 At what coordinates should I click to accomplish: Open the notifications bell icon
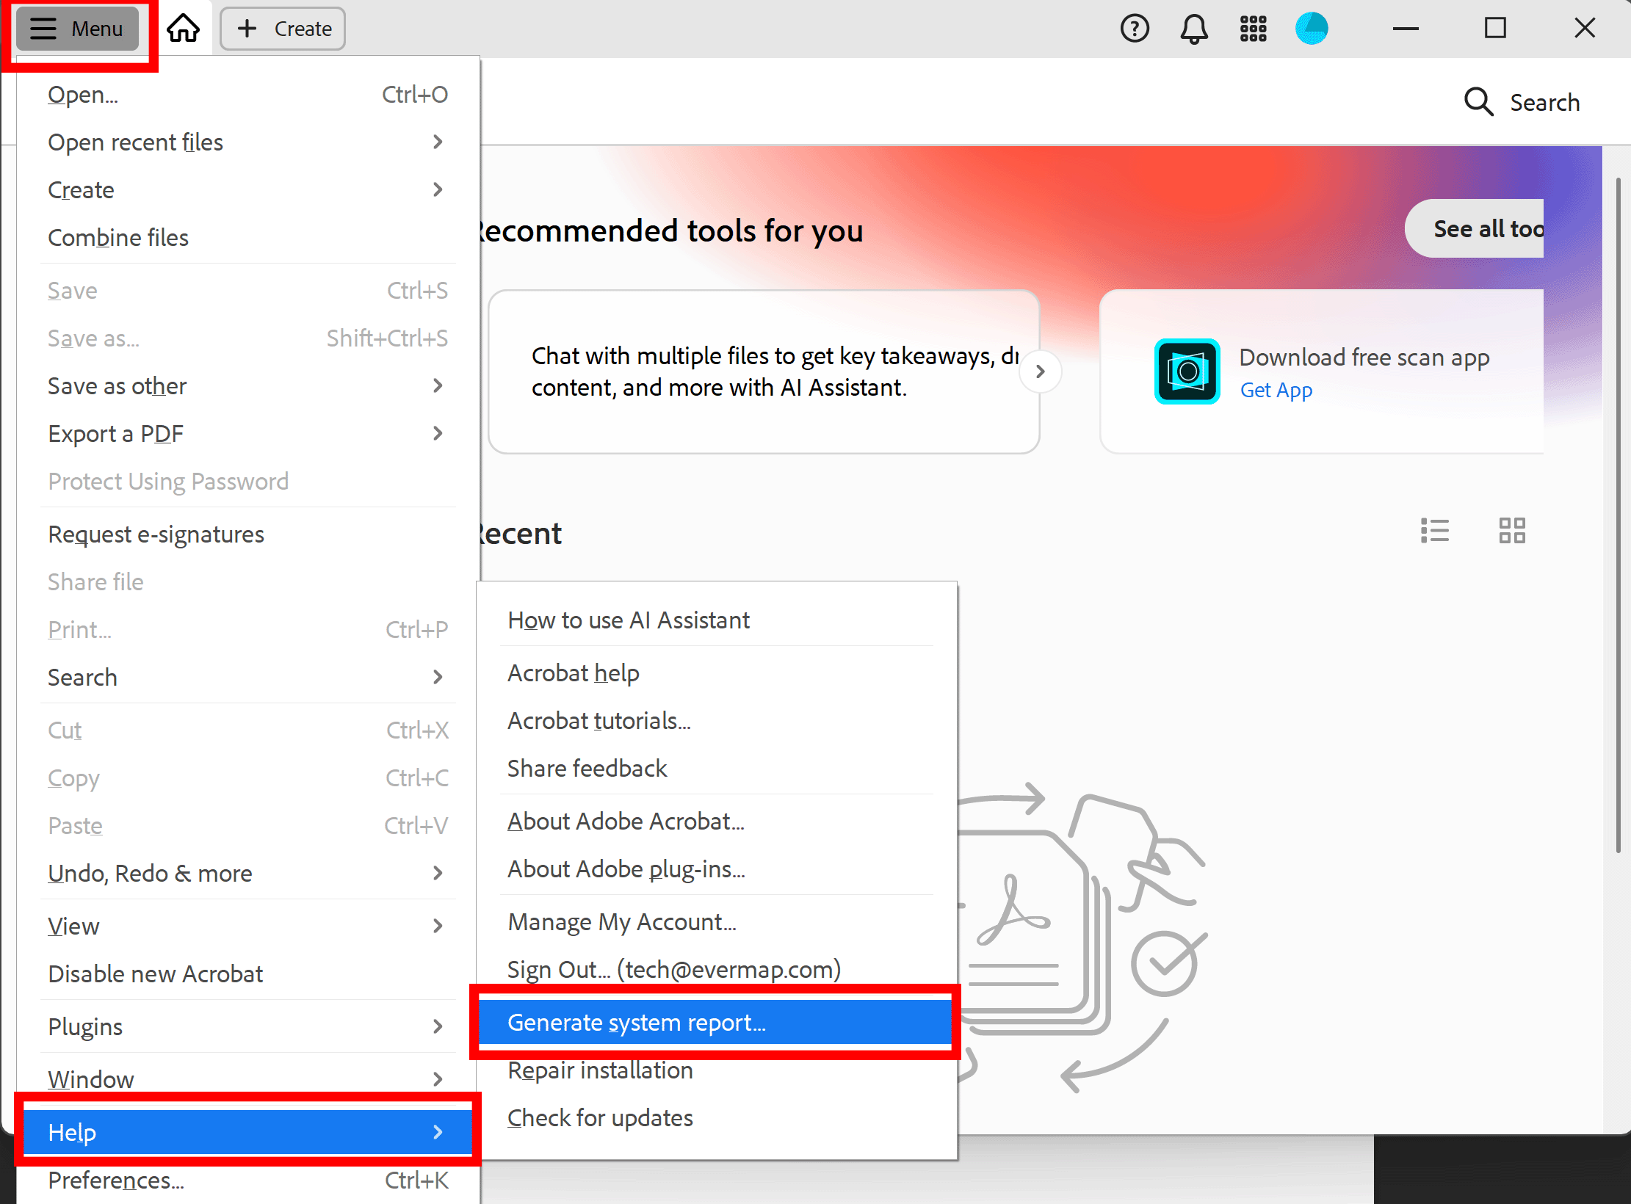click(x=1194, y=29)
